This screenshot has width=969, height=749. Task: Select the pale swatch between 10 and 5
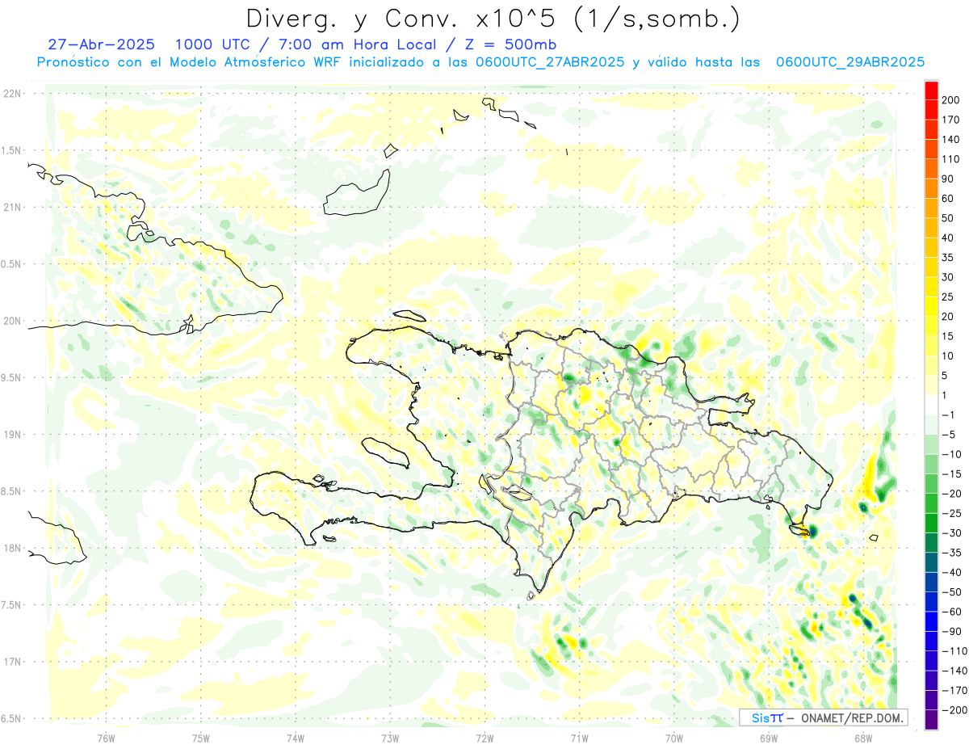tap(931, 365)
